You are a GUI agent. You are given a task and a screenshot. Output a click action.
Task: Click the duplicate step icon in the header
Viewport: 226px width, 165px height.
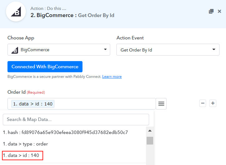click(211, 11)
